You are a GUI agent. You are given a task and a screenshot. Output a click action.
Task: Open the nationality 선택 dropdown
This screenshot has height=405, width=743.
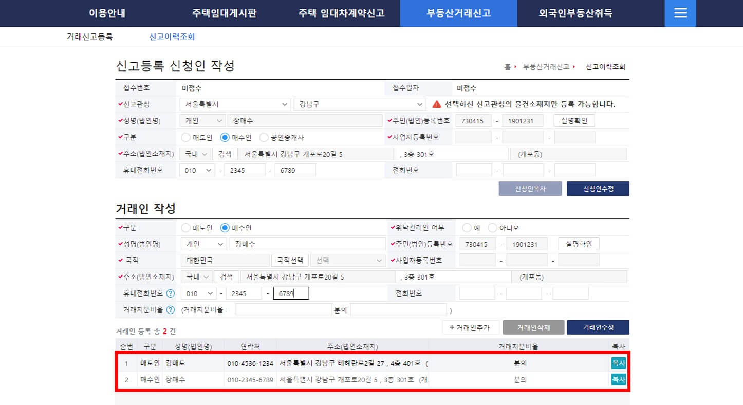click(348, 260)
